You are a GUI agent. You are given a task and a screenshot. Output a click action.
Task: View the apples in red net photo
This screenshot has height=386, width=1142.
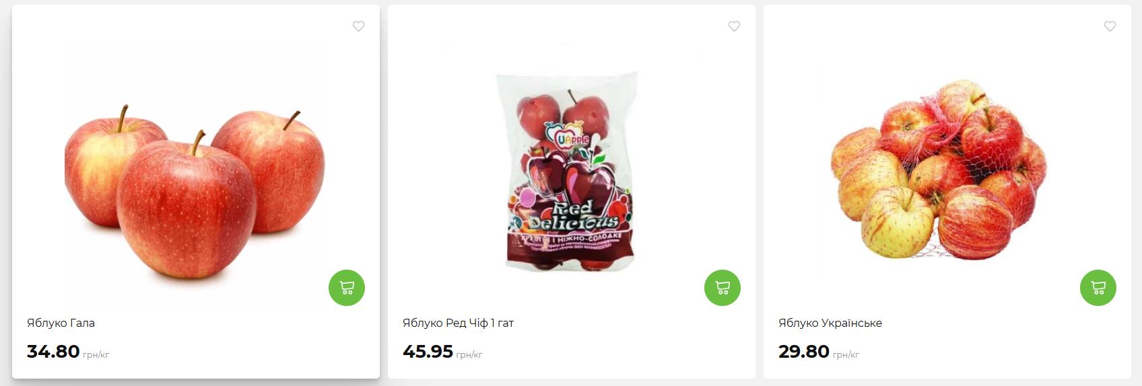point(938,169)
